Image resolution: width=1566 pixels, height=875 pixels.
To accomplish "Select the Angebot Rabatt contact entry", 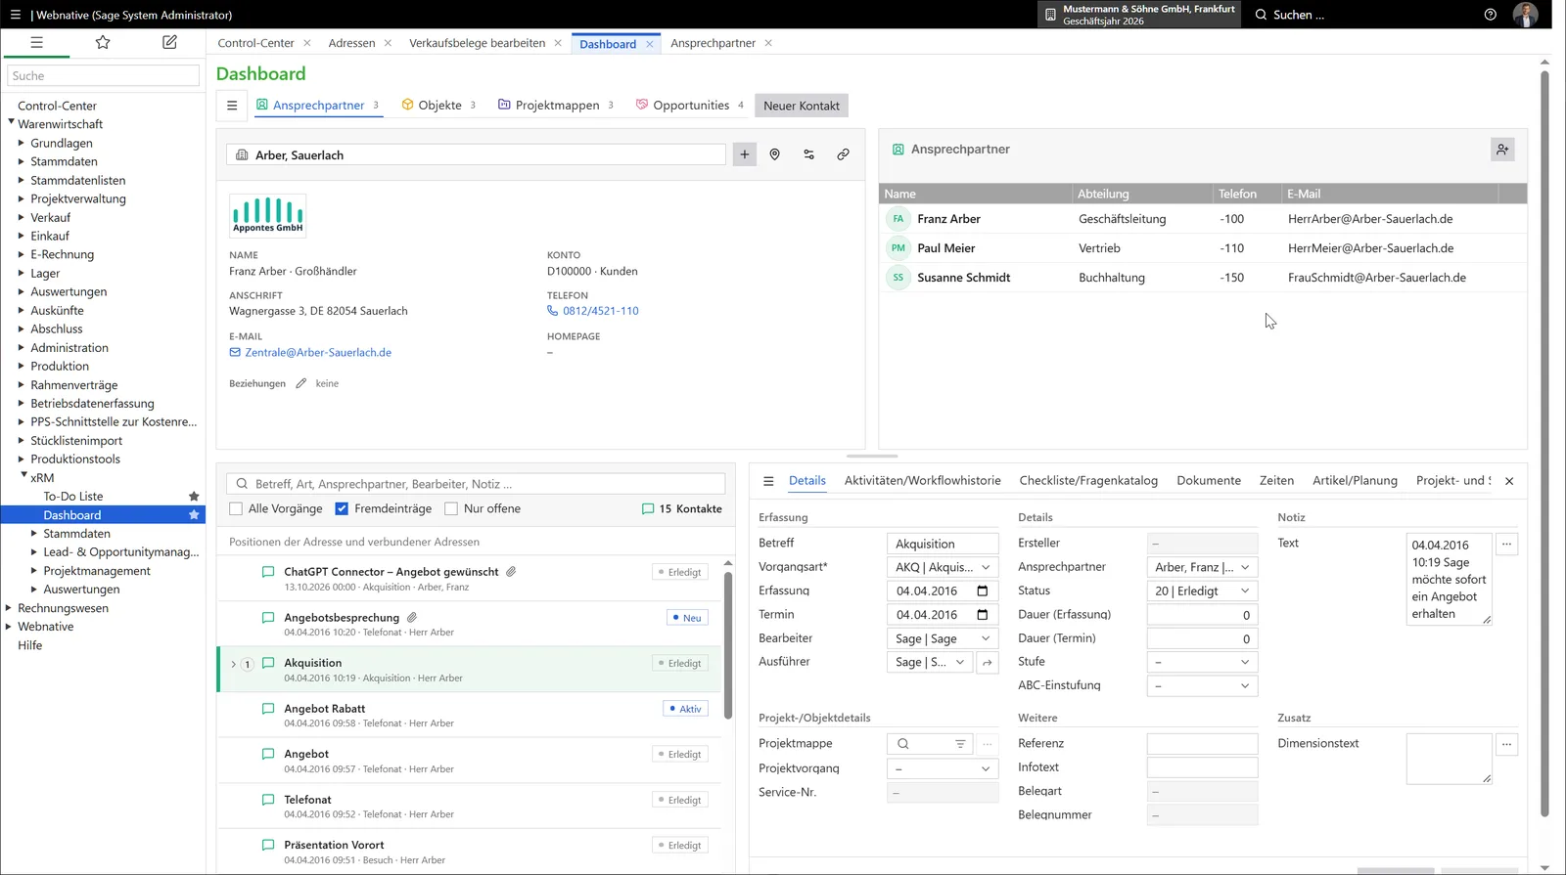I will [470, 715].
